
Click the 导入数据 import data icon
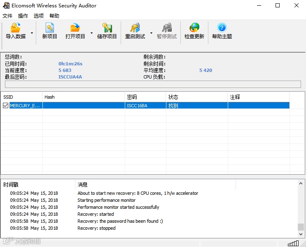pos(16,28)
